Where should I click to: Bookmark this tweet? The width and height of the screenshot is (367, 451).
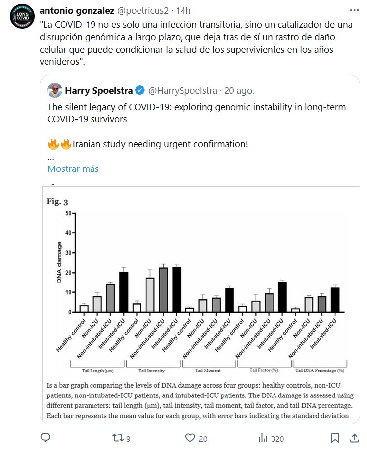pyautogui.click(x=335, y=438)
